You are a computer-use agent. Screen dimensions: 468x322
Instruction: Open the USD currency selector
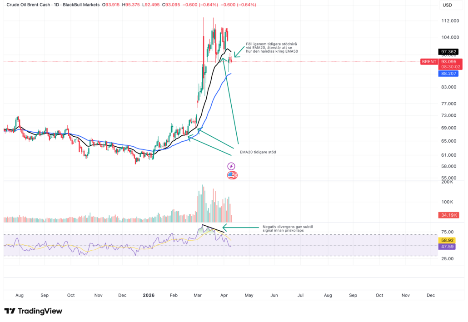447,5
